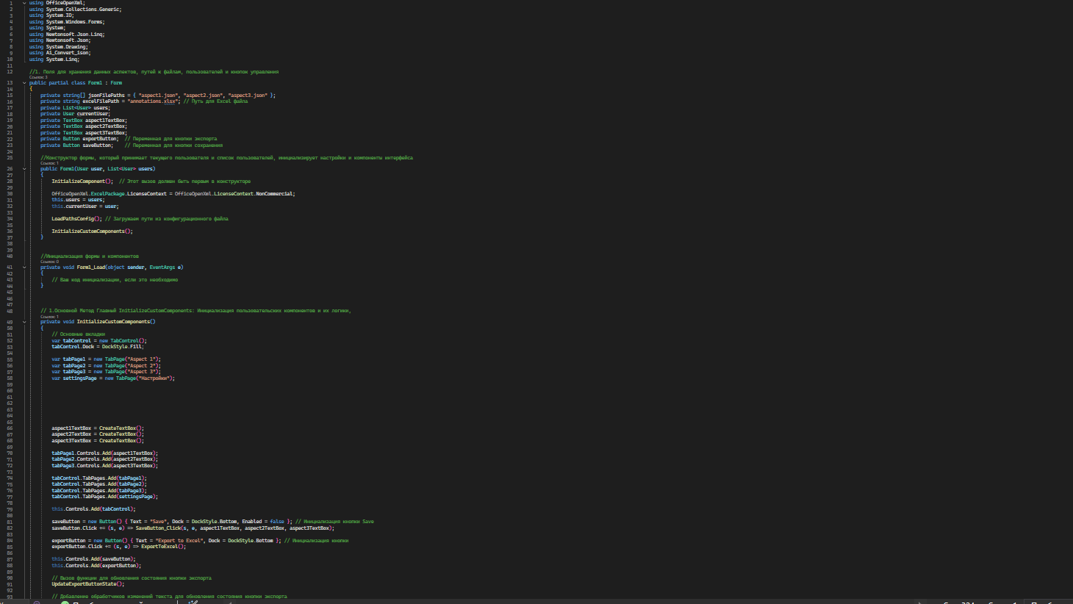Click the 'excelFilePath' field name

pyautogui.click(x=101, y=101)
